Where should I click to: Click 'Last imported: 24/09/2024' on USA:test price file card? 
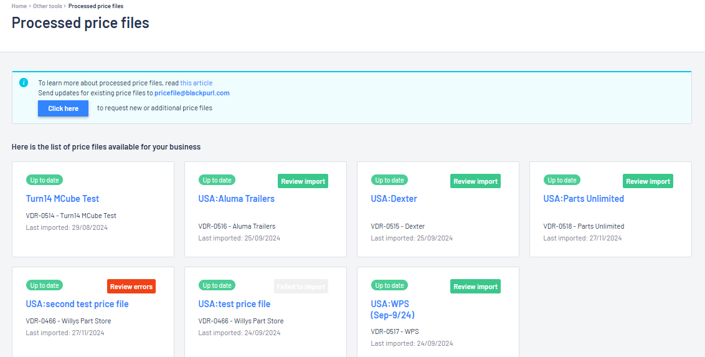[239, 333]
